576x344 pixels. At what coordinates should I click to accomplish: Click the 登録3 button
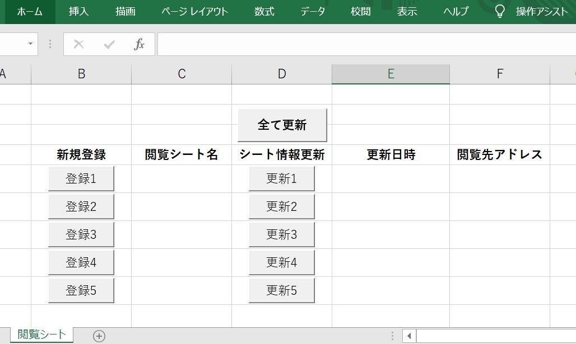81,234
